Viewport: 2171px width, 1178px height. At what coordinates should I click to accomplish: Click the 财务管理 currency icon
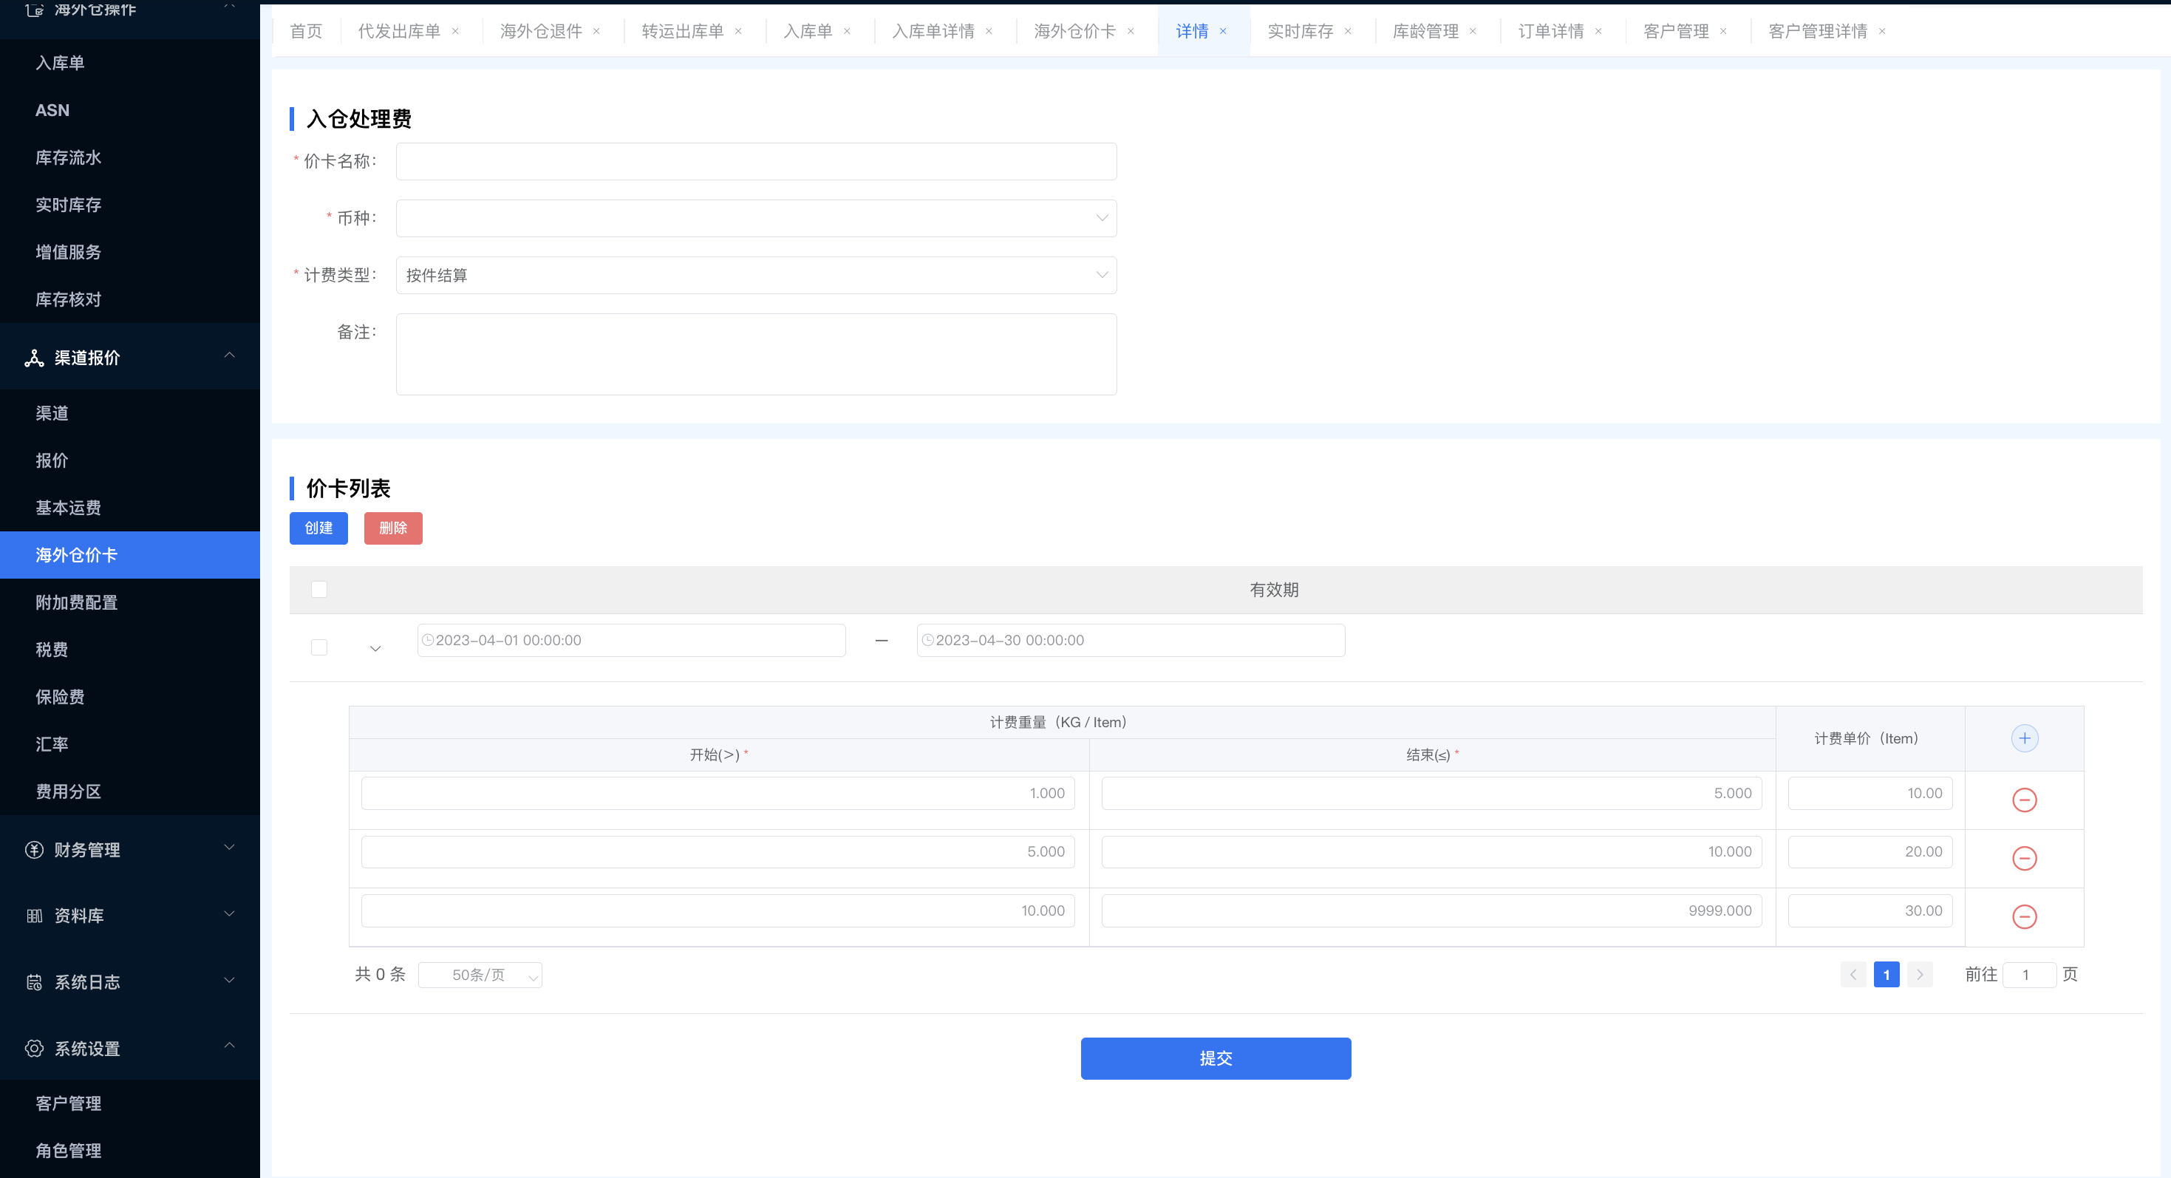point(34,849)
